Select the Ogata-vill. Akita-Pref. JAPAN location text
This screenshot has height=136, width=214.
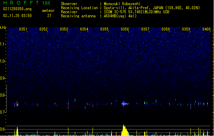pyautogui.click(x=152, y=8)
